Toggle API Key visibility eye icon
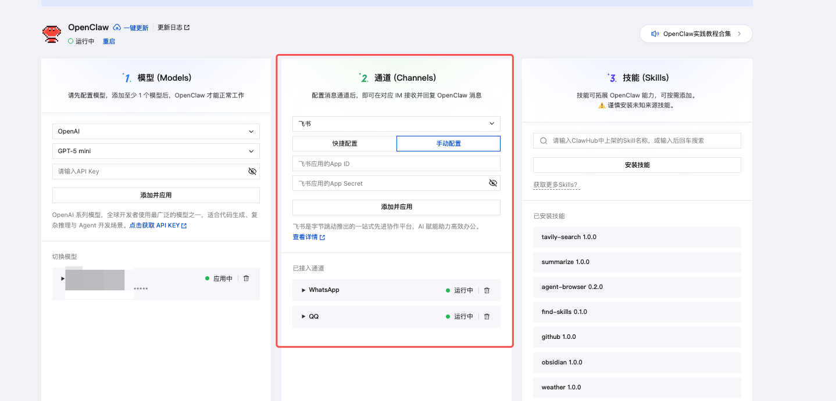This screenshot has height=401, width=836. (252, 172)
